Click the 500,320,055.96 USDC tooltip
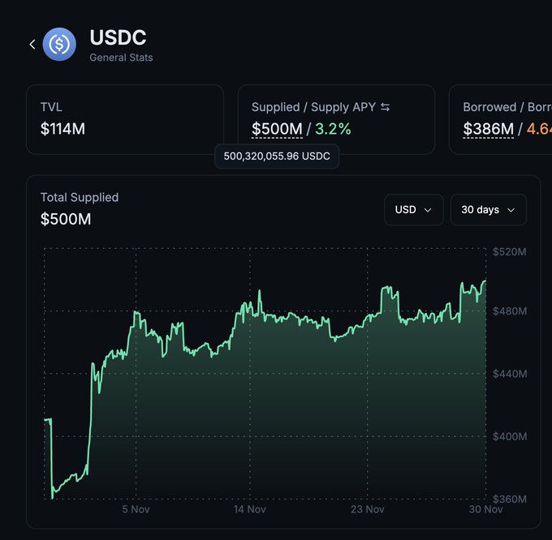 tap(277, 156)
